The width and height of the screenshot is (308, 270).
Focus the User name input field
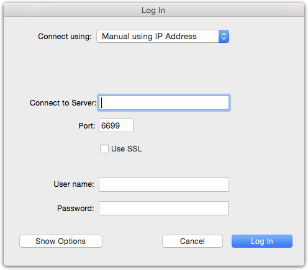pos(164,184)
